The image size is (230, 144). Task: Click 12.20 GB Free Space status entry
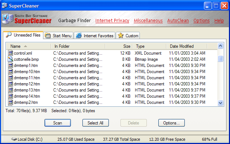tap(167, 139)
